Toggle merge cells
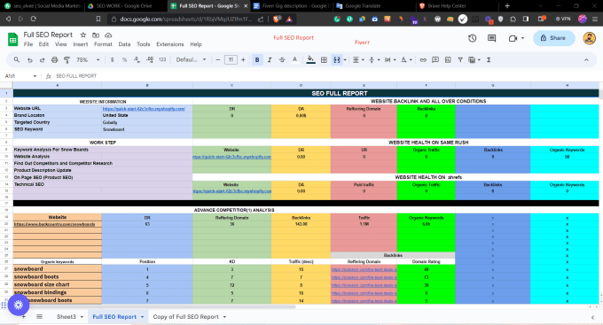Image resolution: width=603 pixels, height=325 pixels. (x=336, y=60)
